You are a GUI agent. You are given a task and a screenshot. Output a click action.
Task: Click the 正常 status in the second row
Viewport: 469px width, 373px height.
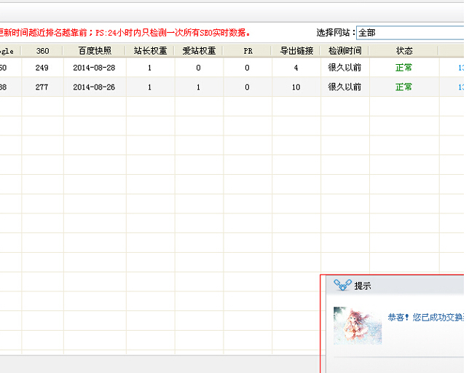(x=403, y=87)
